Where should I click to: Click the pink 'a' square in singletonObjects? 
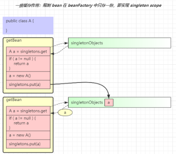(x=109, y=103)
